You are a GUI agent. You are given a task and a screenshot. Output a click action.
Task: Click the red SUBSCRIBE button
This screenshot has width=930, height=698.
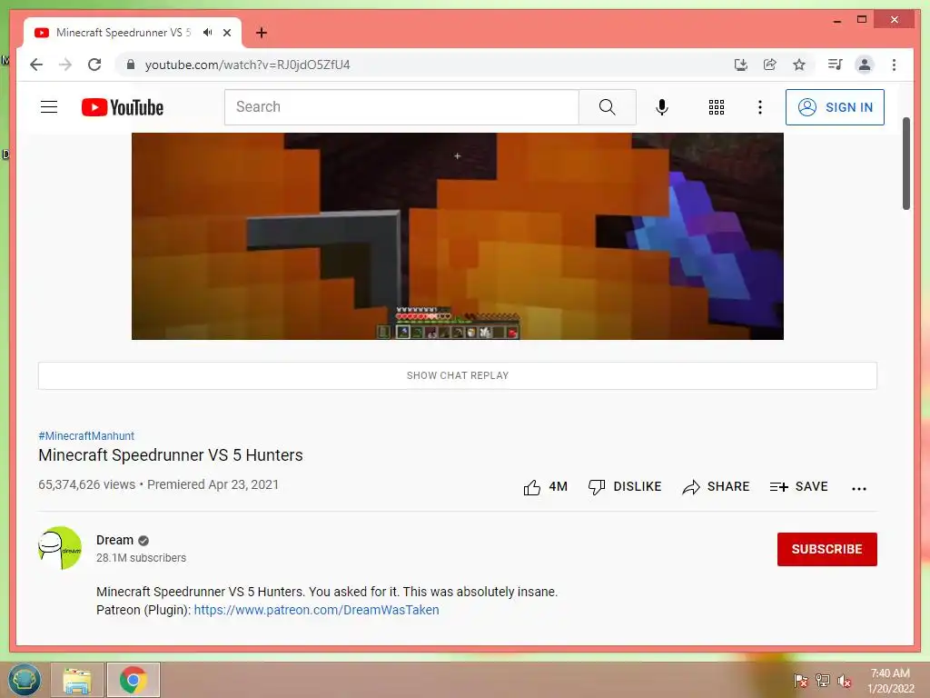(x=826, y=549)
